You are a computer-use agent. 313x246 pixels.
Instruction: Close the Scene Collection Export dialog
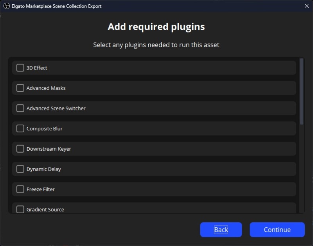306,6
